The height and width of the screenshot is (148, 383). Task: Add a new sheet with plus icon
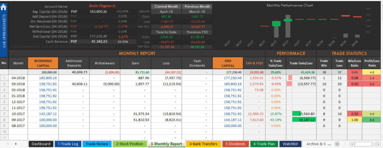tap(337, 144)
